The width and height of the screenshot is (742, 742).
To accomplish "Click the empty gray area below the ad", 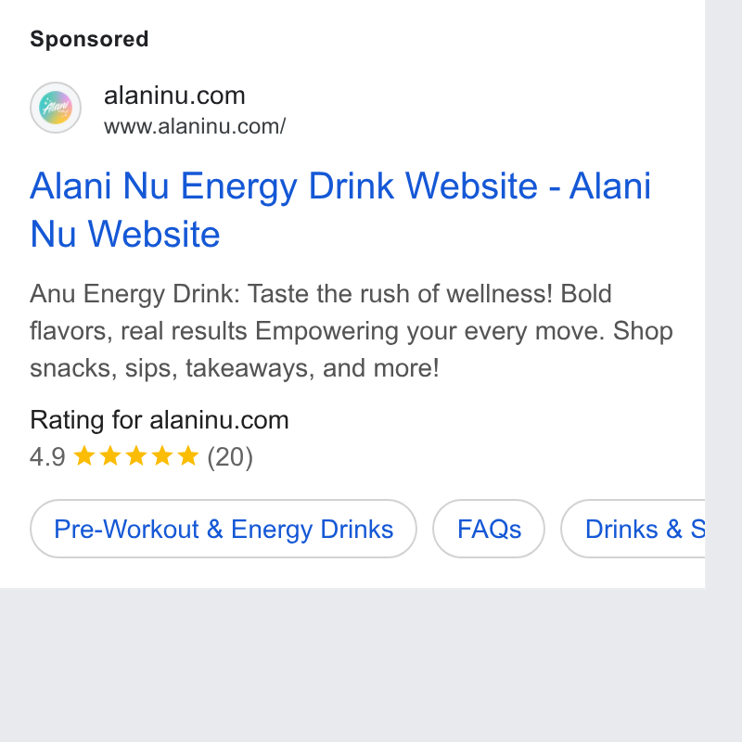I will pos(352,665).
